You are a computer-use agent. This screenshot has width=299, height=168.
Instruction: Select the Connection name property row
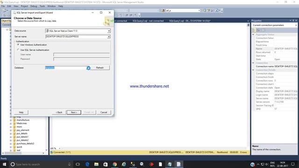pyautogui.click(x=276, y=66)
